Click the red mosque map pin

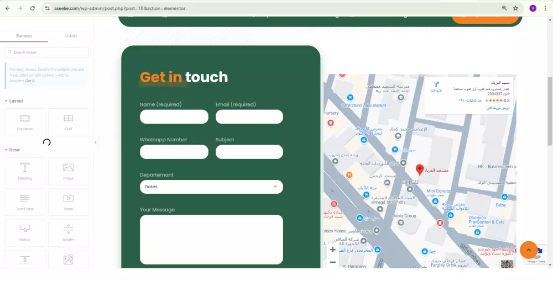coord(419,169)
